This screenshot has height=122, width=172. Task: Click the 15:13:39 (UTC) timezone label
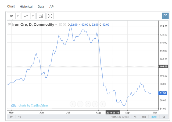pos(120,117)
